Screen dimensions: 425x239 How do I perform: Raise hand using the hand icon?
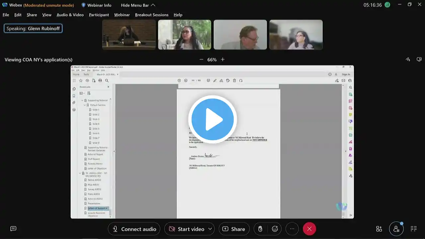(260, 229)
